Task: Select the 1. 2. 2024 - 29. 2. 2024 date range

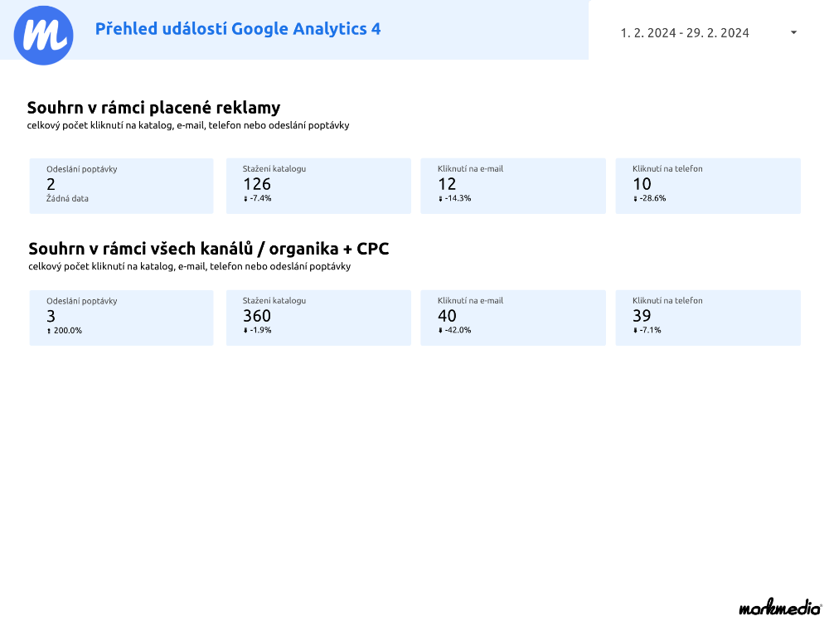Action: pyautogui.click(x=685, y=33)
